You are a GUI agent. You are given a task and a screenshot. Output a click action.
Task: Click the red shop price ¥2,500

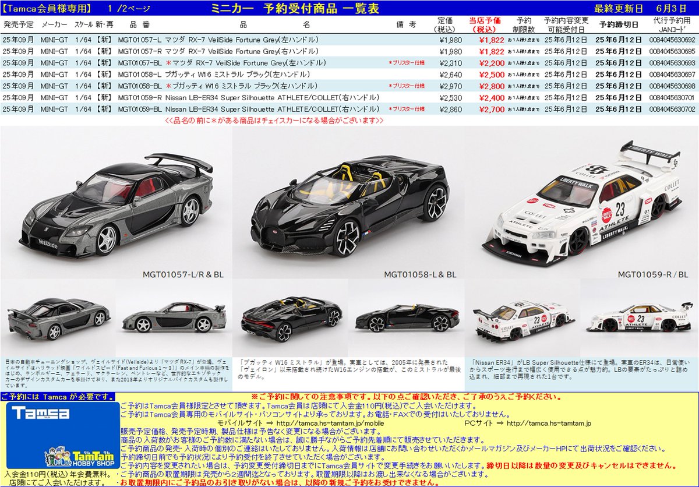(x=490, y=74)
